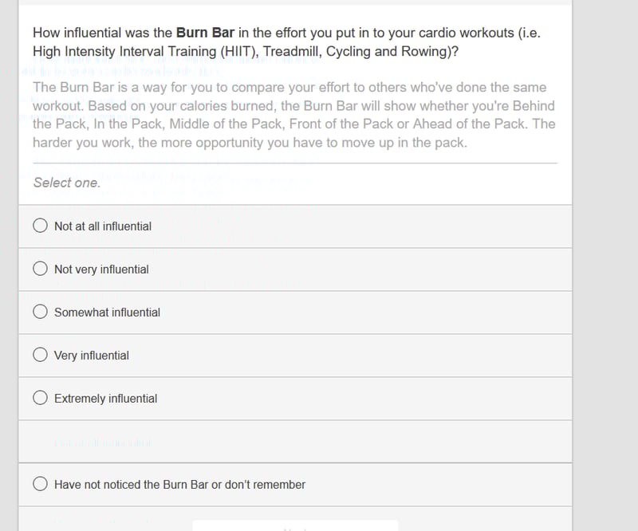Click the divider line above "Select one."
The height and width of the screenshot is (531, 638).
295,163
